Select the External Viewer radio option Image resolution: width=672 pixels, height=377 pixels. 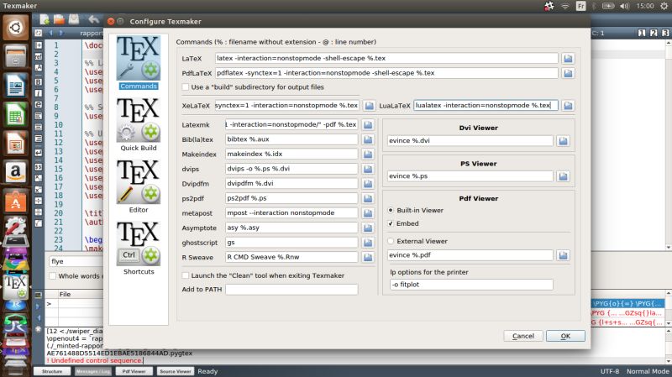pyautogui.click(x=391, y=241)
